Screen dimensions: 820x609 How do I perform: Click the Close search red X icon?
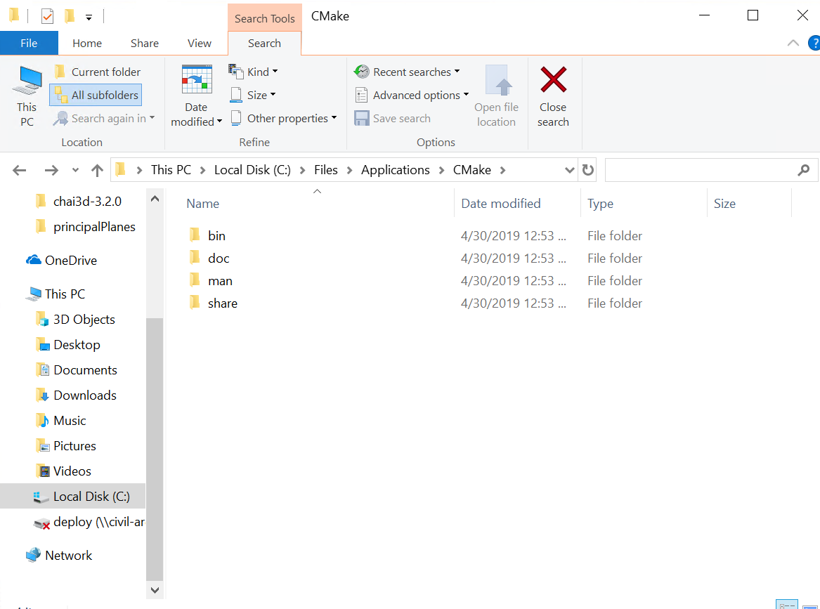point(553,80)
